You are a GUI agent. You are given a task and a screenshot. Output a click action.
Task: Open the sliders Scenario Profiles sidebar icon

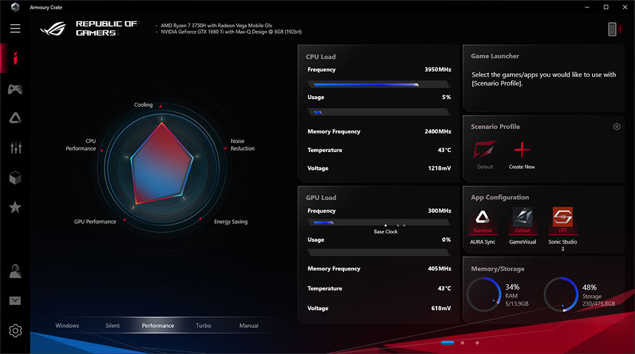pos(16,148)
